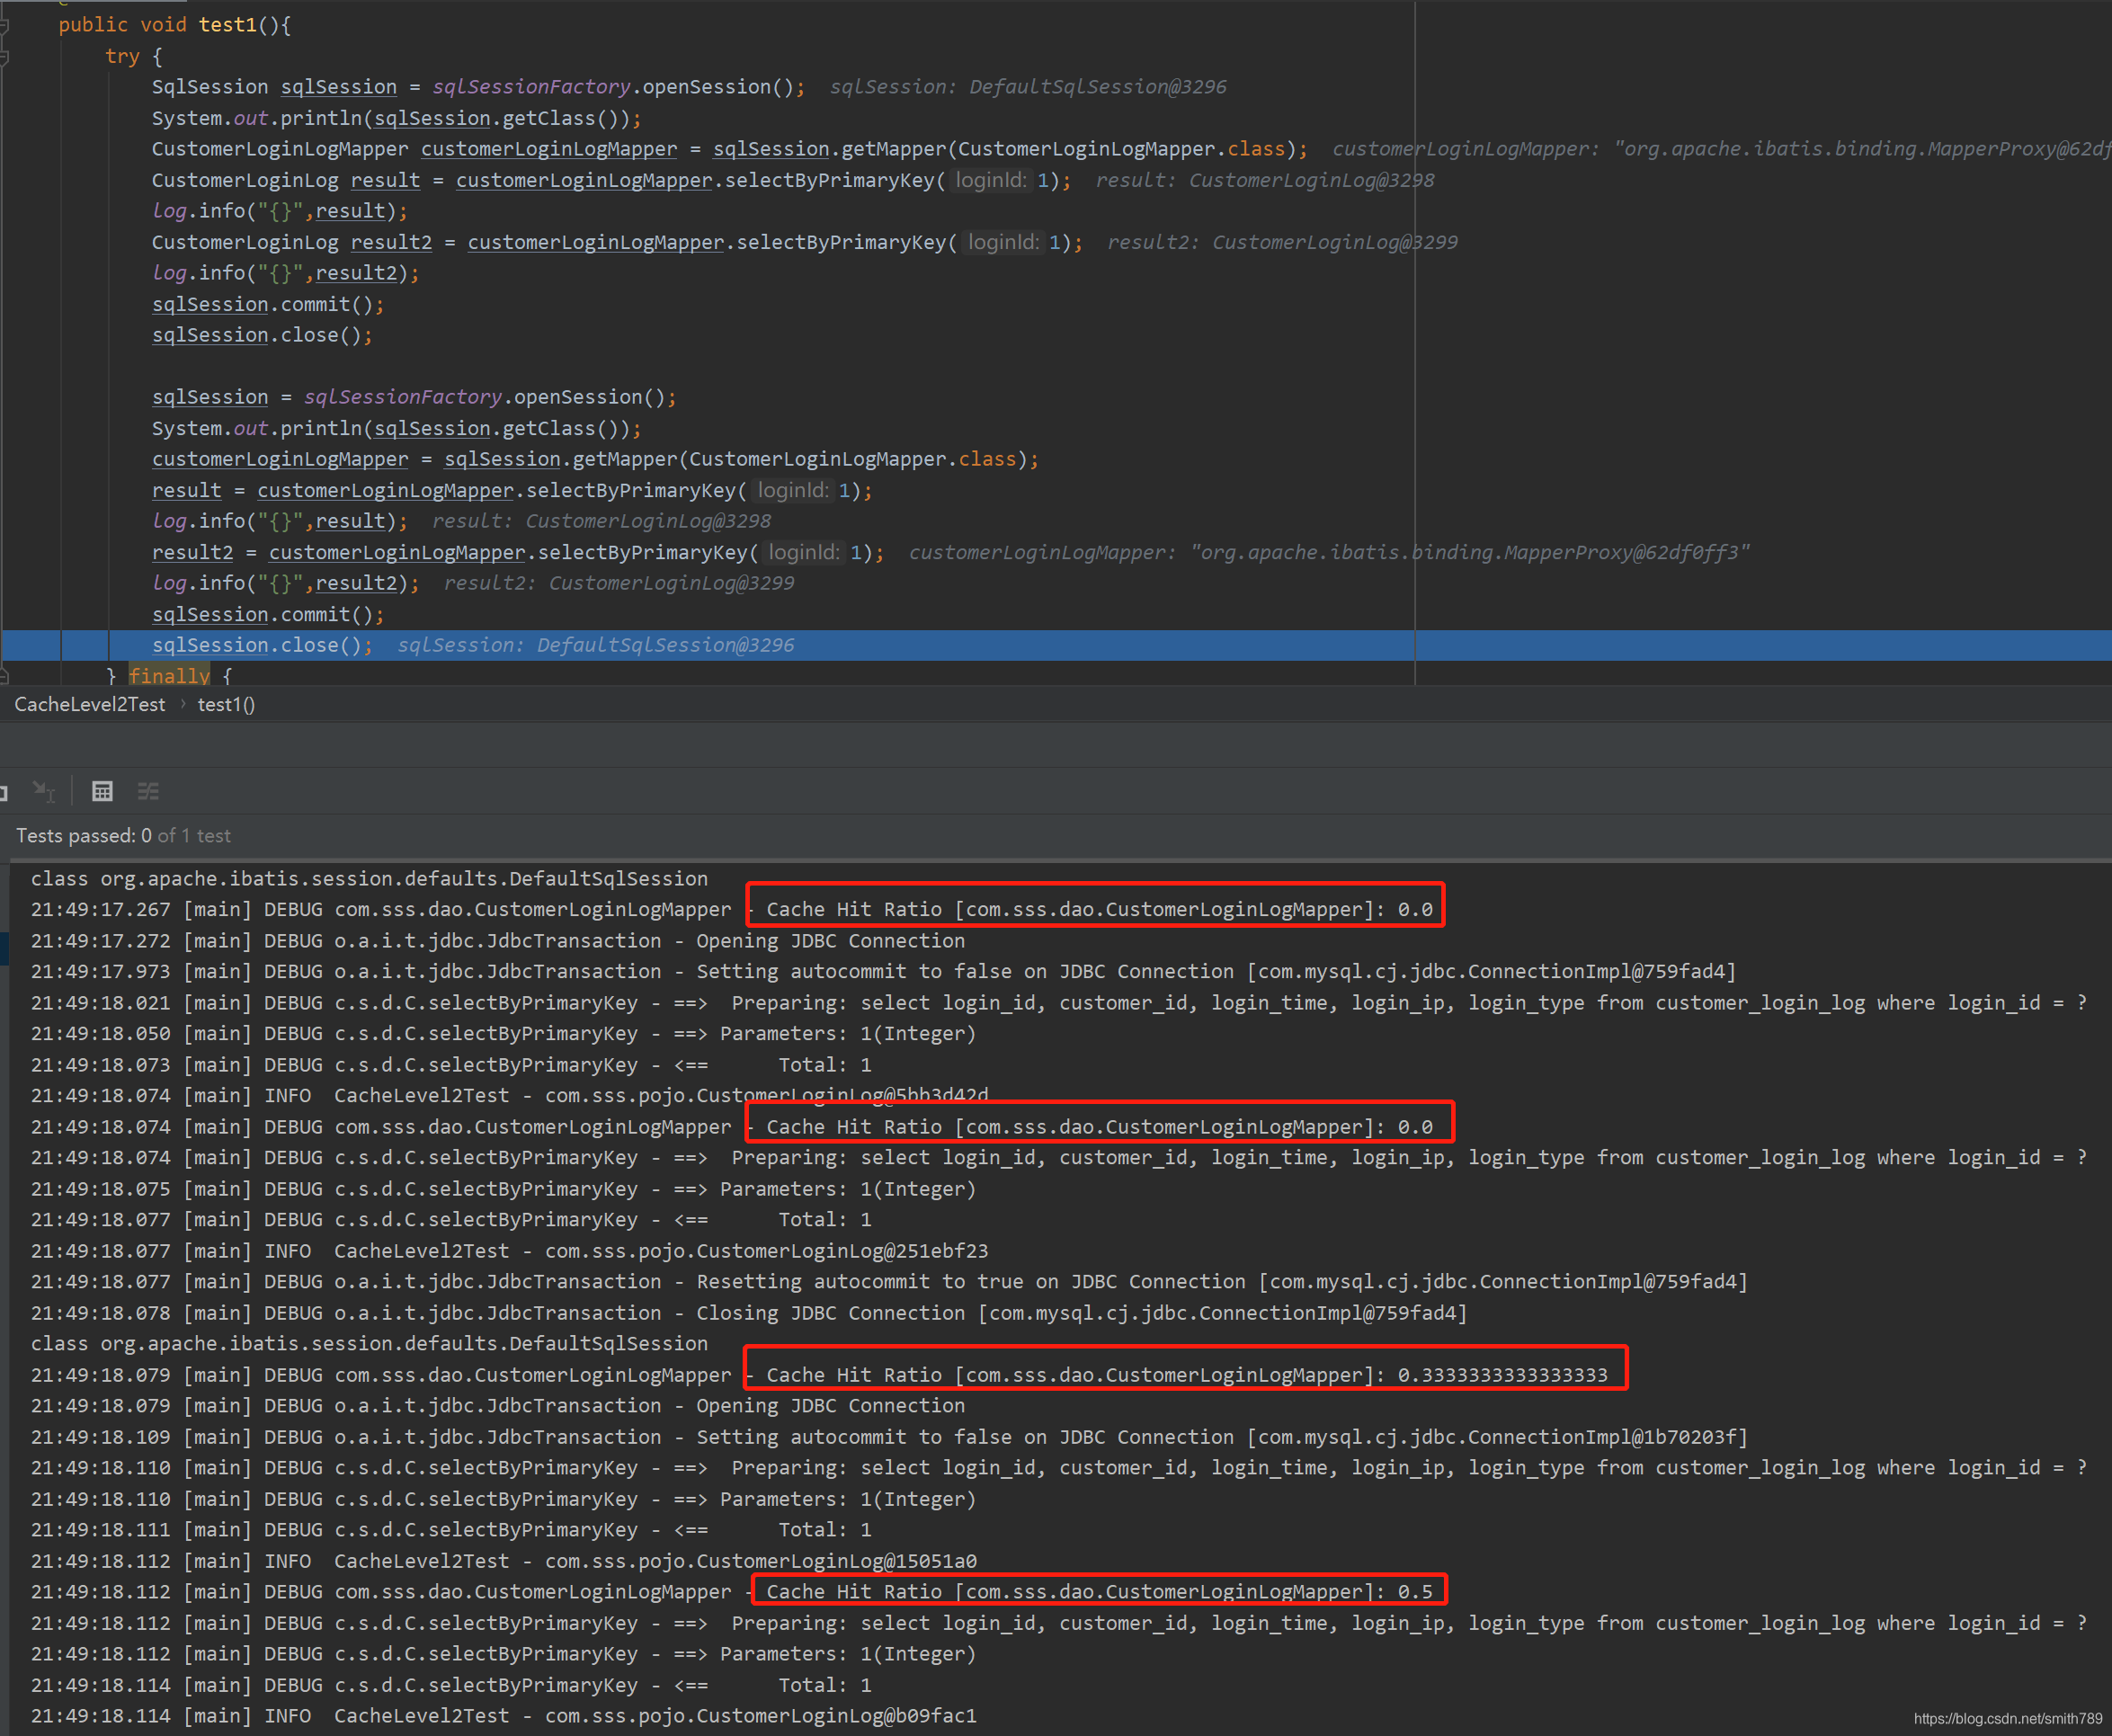Viewport: 2112px width, 1736px height.
Task: Click the 'Tests passed: 0 of 1 test' status
Action: pos(123,835)
